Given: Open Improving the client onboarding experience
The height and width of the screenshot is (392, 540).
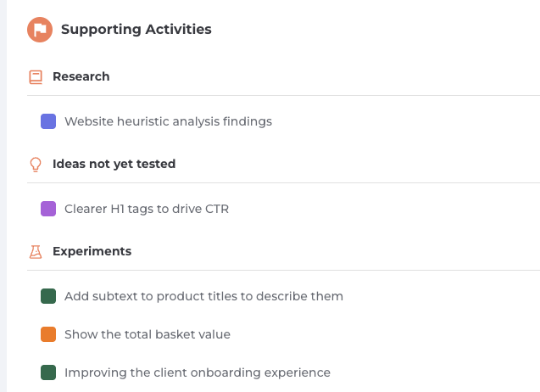Looking at the screenshot, I should (198, 372).
